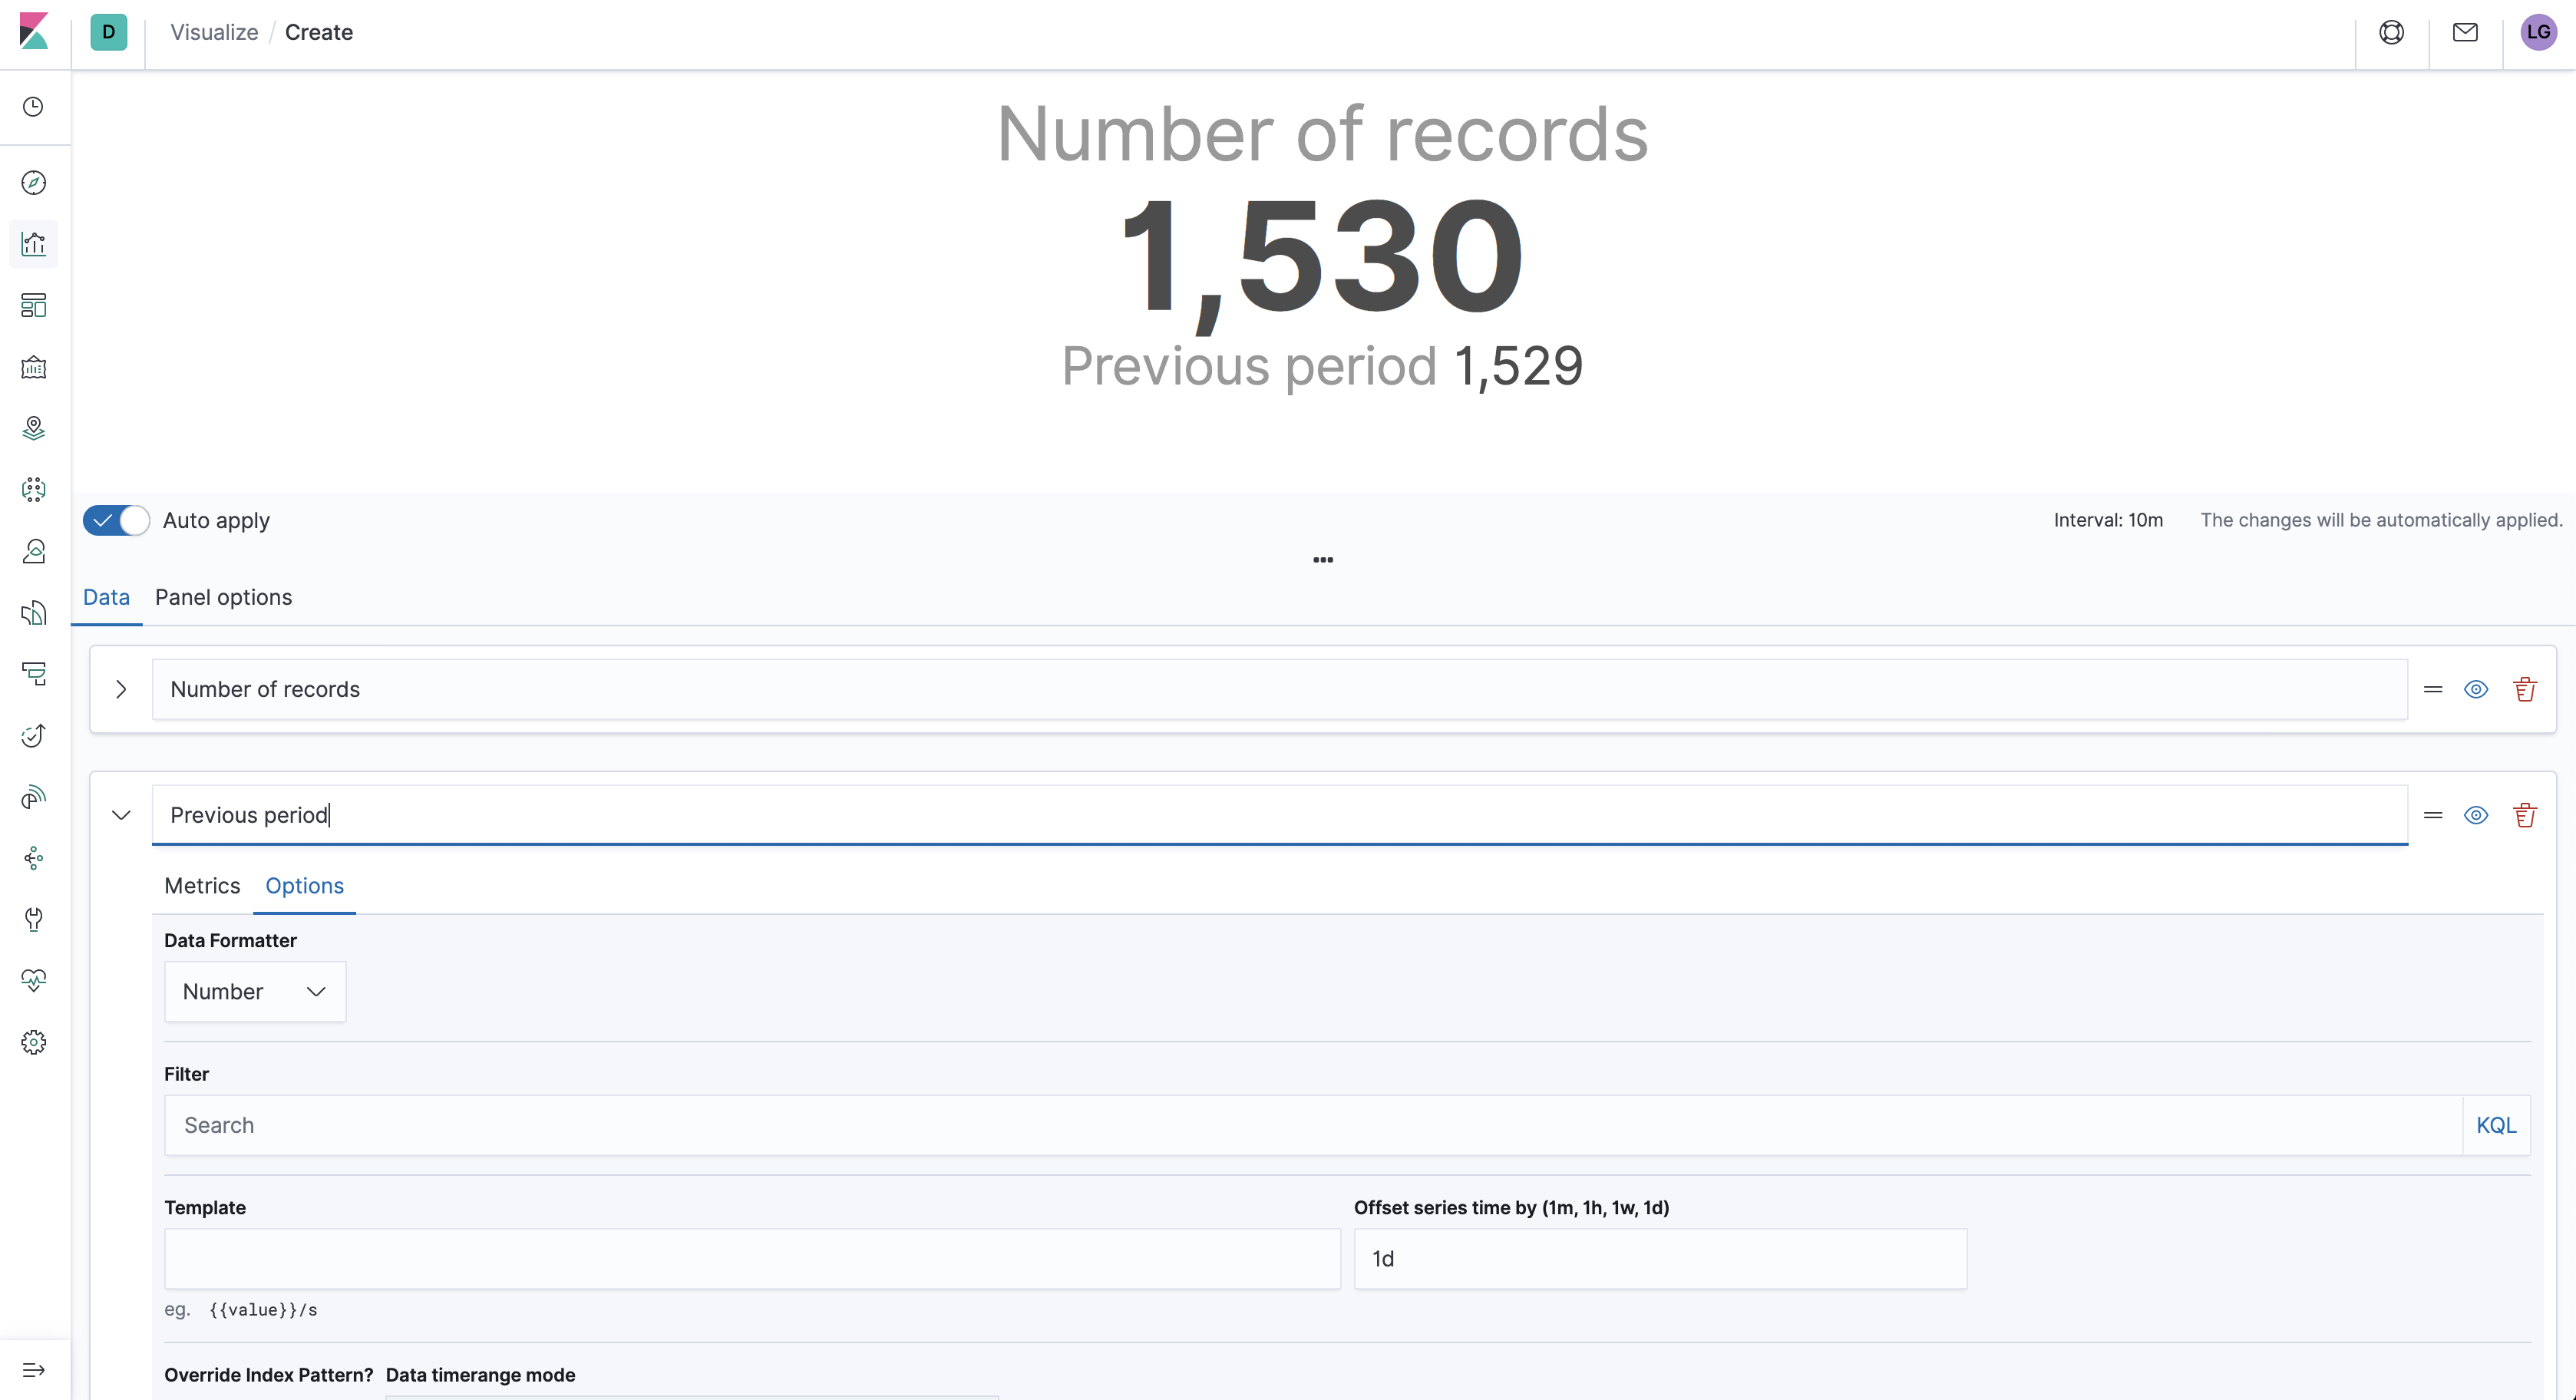Collapse the Previous period series
Viewport: 2576px width, 1400px height.
pos(121,815)
